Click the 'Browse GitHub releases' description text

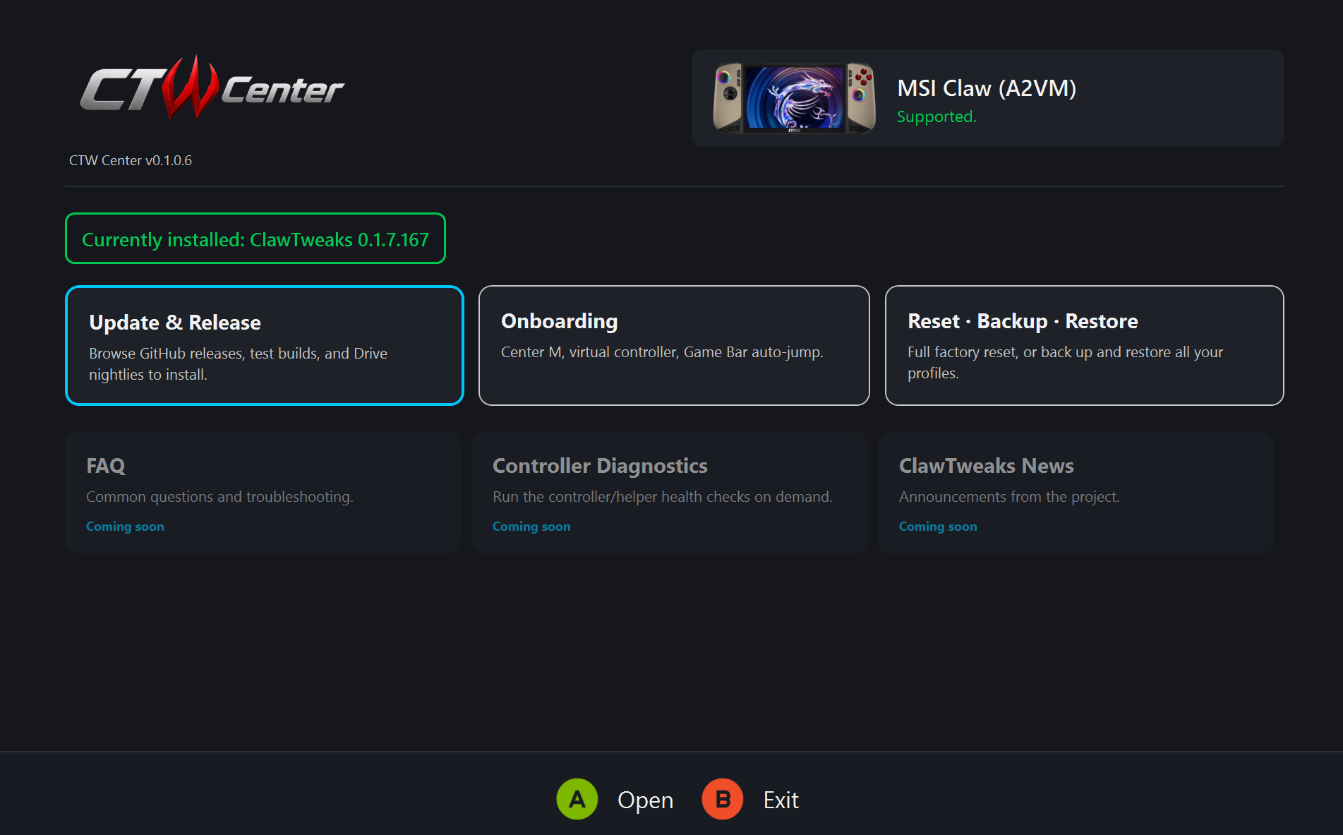(x=238, y=364)
